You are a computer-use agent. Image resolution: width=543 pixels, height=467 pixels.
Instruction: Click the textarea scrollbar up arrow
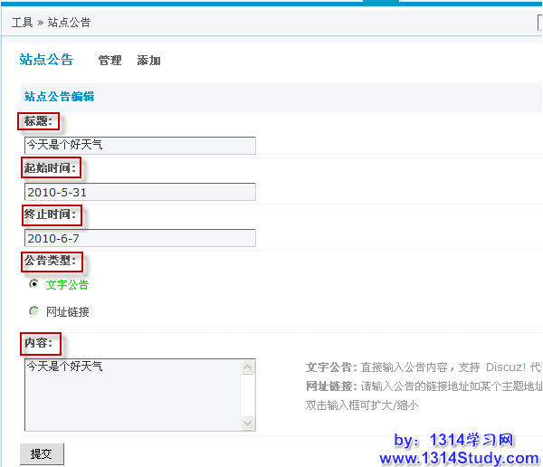[x=248, y=367]
